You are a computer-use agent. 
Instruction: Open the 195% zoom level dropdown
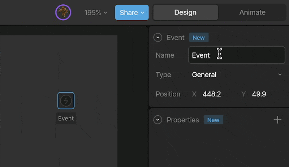(96, 13)
